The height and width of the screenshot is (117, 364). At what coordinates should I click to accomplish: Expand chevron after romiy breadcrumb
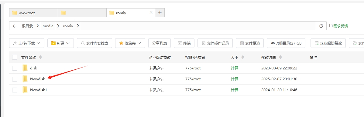pyautogui.click(x=78, y=26)
